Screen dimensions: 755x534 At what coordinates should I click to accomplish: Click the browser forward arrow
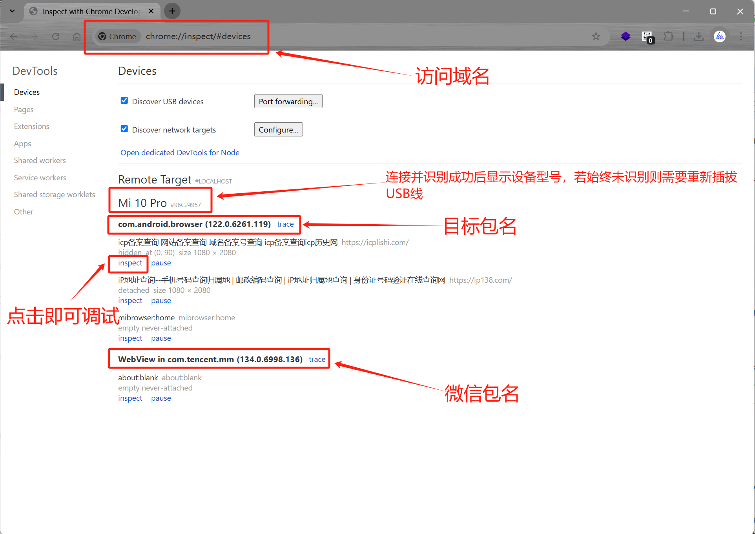35,36
